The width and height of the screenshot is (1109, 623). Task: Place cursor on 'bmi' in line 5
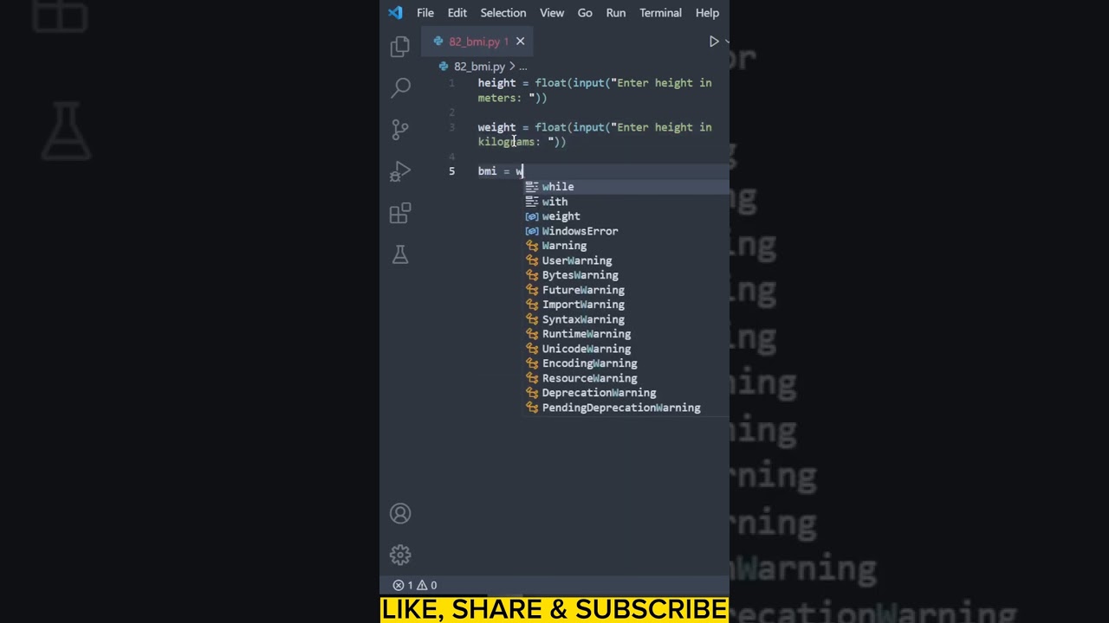coord(487,171)
